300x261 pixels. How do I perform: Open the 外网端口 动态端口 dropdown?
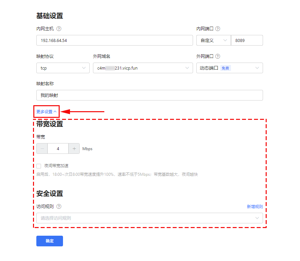pyautogui.click(x=229, y=68)
